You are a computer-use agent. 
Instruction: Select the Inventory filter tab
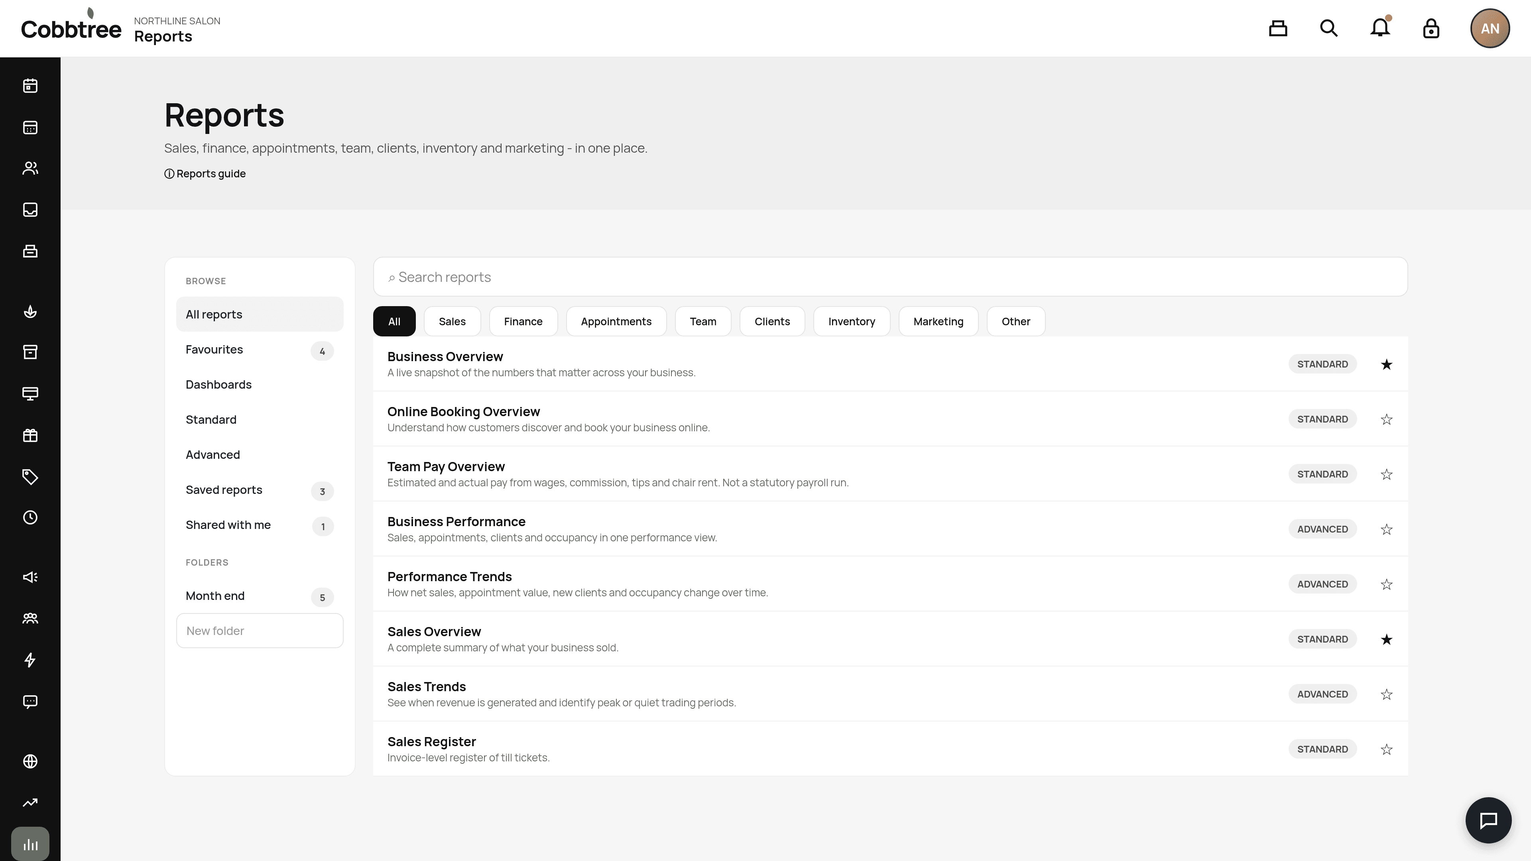point(852,321)
